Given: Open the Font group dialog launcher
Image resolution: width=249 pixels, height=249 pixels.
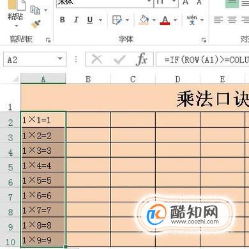Looking at the screenshot, I should click(204, 40).
